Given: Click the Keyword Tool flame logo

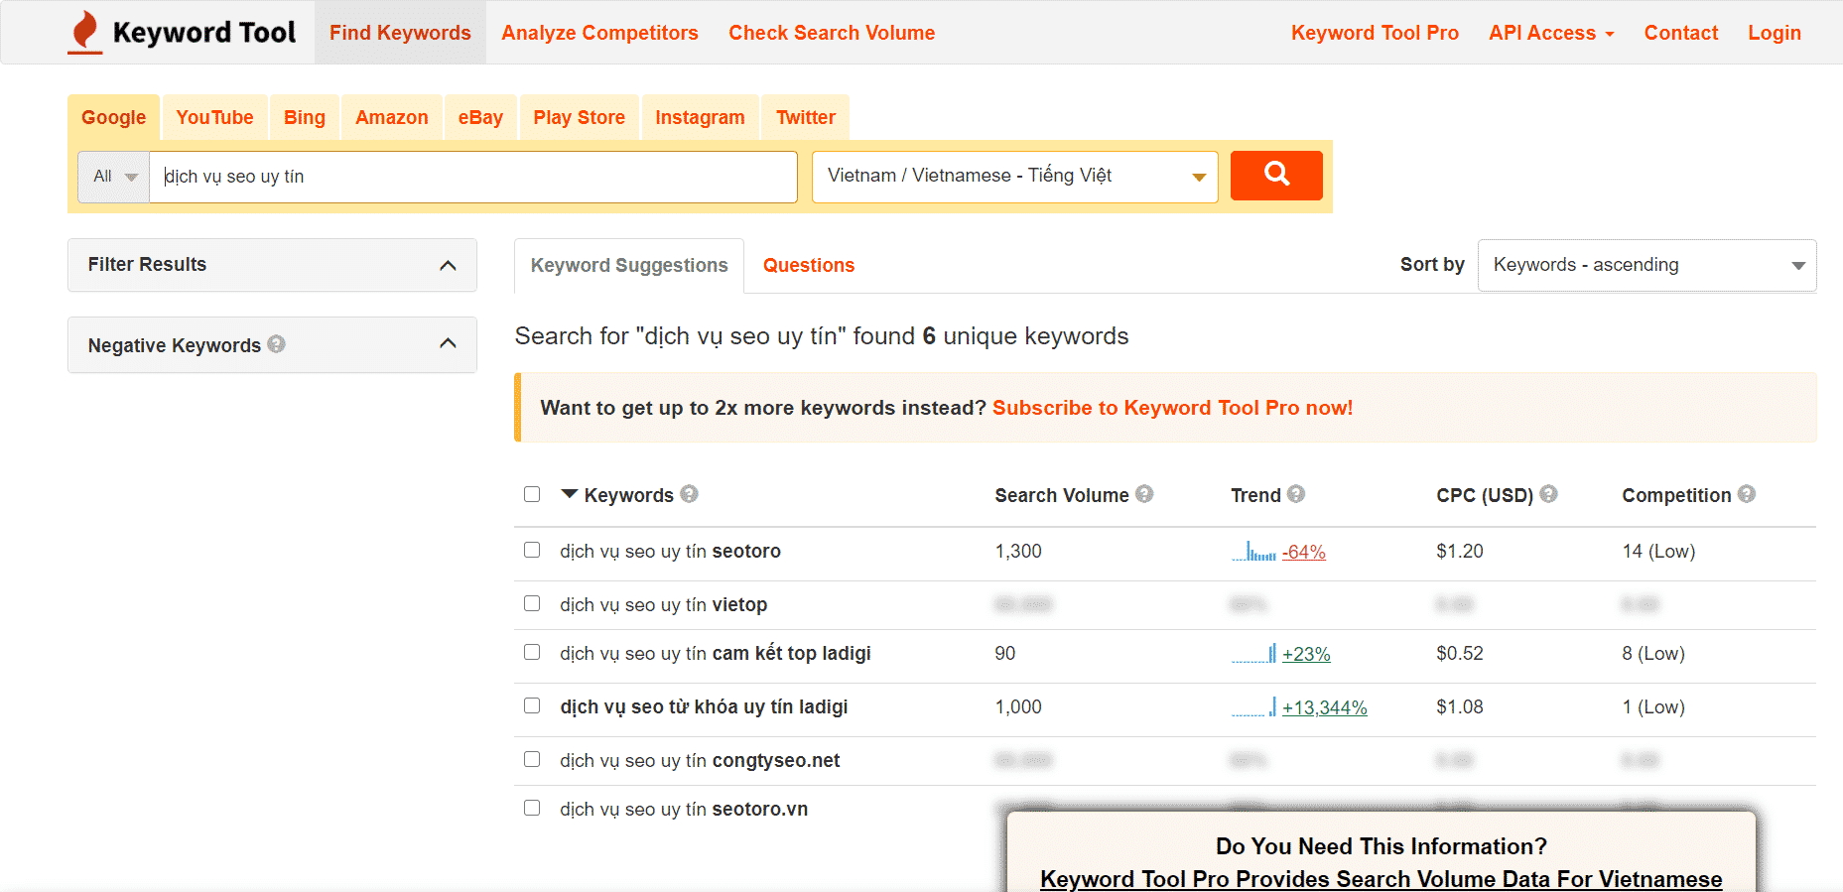Looking at the screenshot, I should point(85,32).
